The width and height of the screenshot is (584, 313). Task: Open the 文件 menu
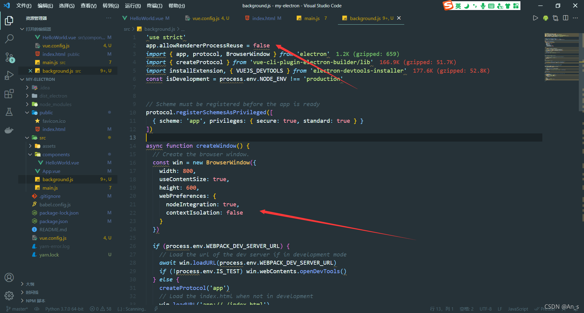coord(24,5)
